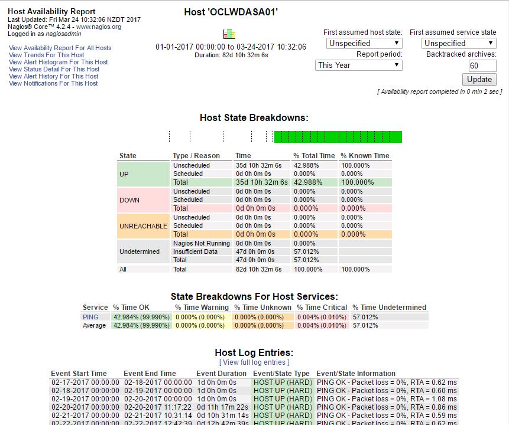The image size is (509, 425).
Task: Select the pink DOWN state cell
Action: click(x=144, y=200)
